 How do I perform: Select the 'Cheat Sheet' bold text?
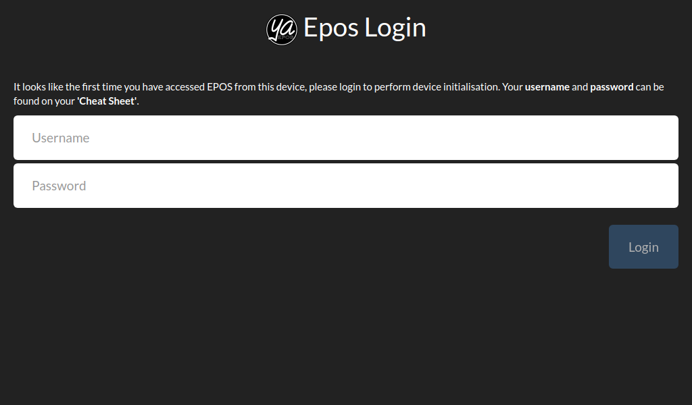tap(106, 101)
